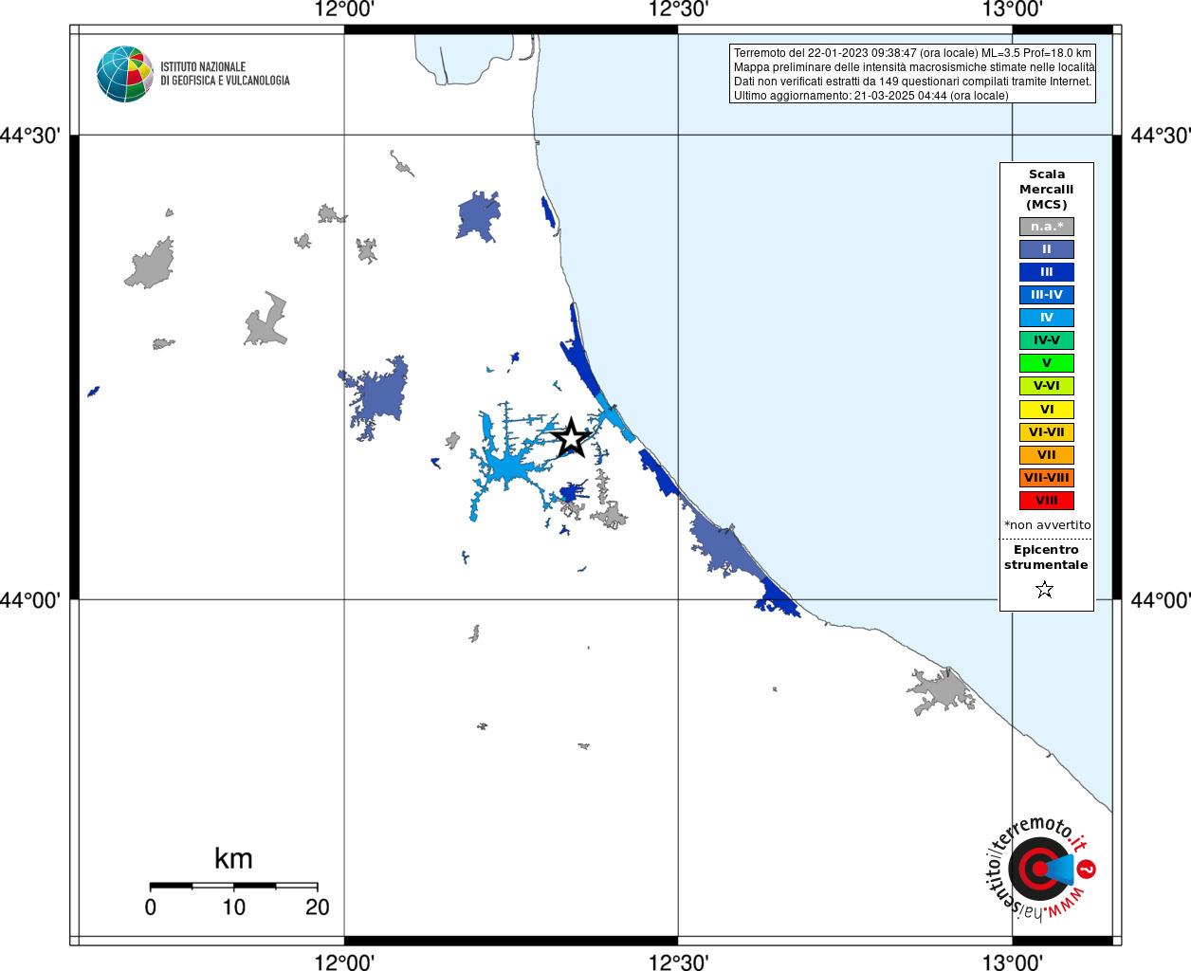Click the 44°00' label on the left axis
The image size is (1191, 971).
click(30, 600)
